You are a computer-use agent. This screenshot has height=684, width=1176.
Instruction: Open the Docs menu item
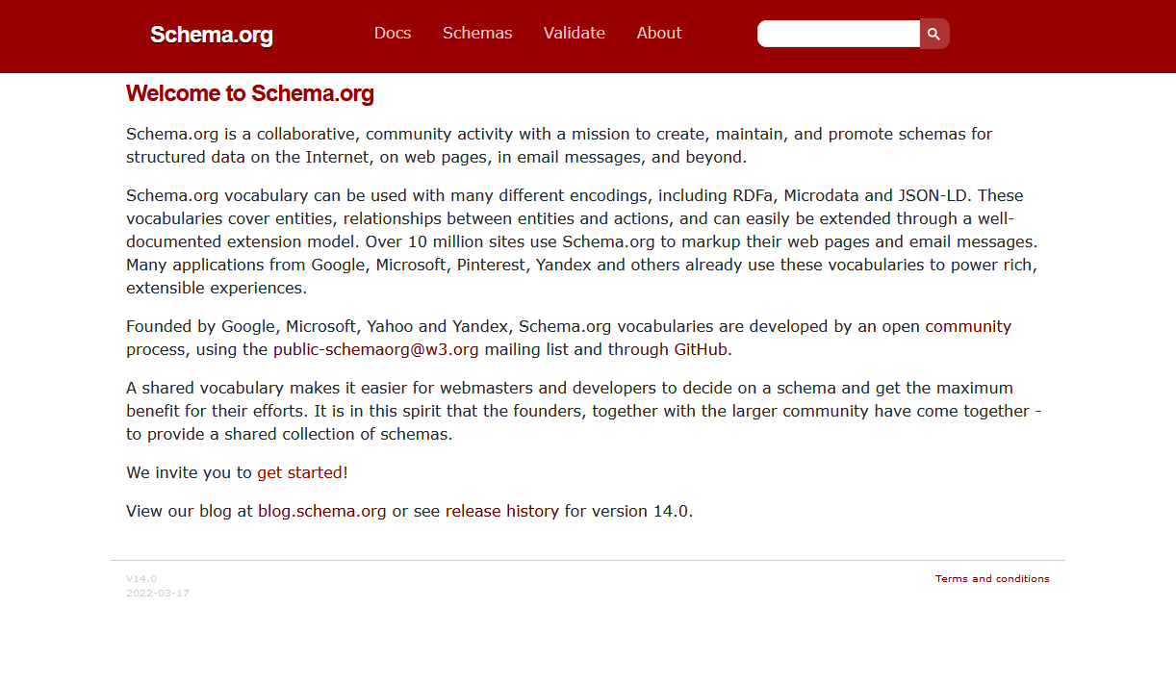click(x=393, y=33)
